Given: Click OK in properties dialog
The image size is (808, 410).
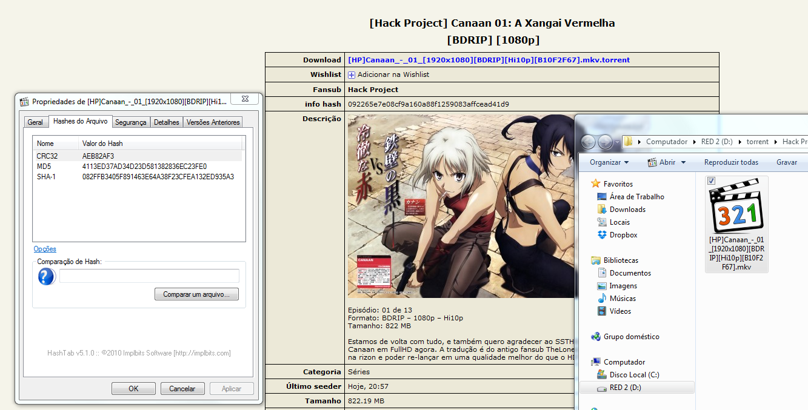Looking at the screenshot, I should coord(133,389).
